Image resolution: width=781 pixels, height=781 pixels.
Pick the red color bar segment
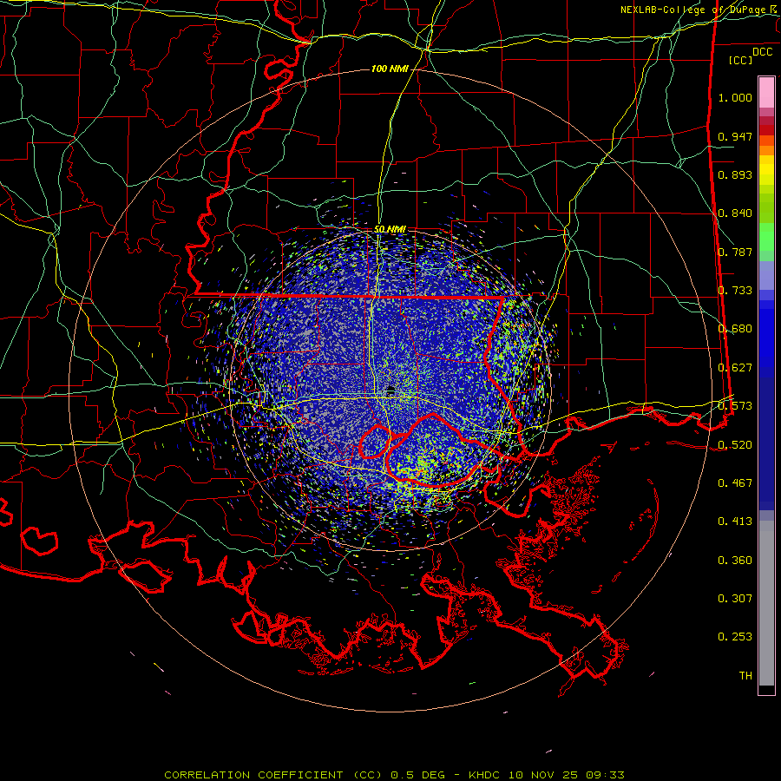pyautogui.click(x=766, y=130)
